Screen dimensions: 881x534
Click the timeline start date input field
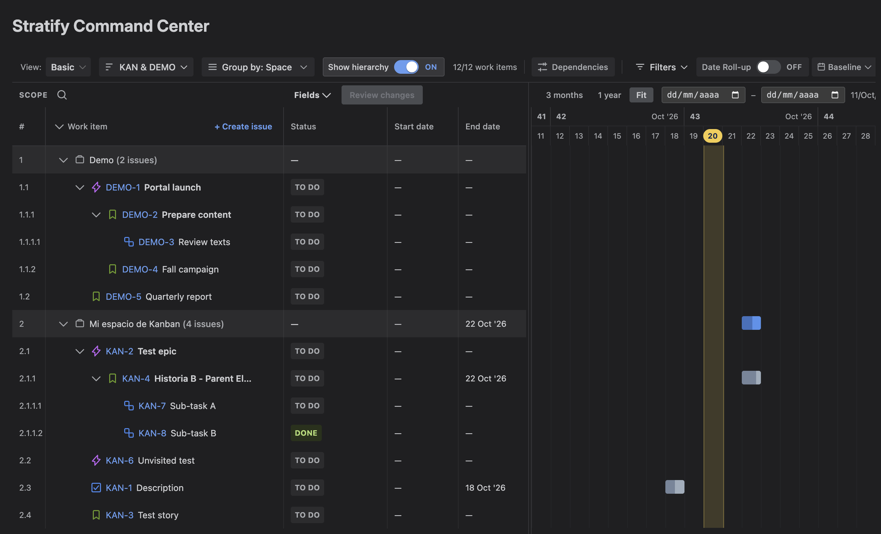coord(703,95)
